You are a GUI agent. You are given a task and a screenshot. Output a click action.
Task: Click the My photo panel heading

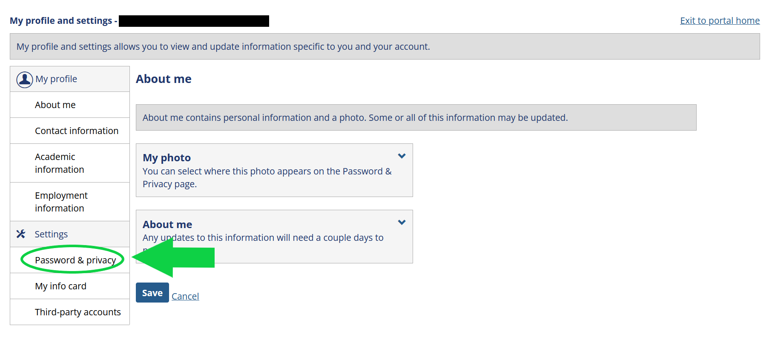click(x=166, y=157)
